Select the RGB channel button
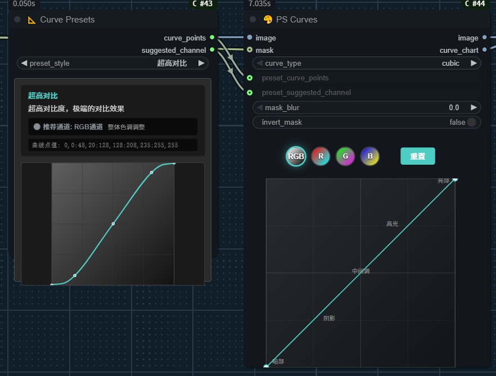Screen dimensions: 496x376 (296, 156)
